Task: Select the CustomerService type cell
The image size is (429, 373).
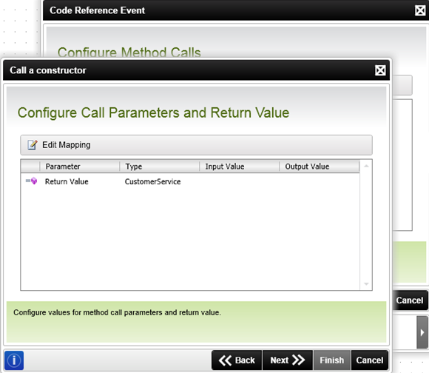Action: tap(152, 181)
